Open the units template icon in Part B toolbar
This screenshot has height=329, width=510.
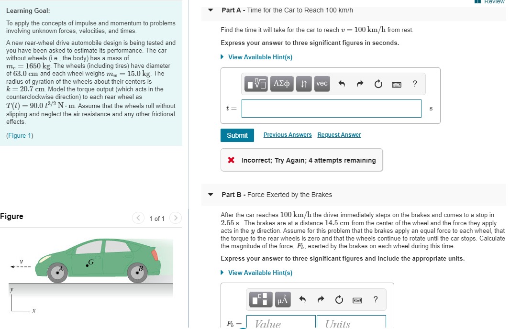[x=260, y=299]
